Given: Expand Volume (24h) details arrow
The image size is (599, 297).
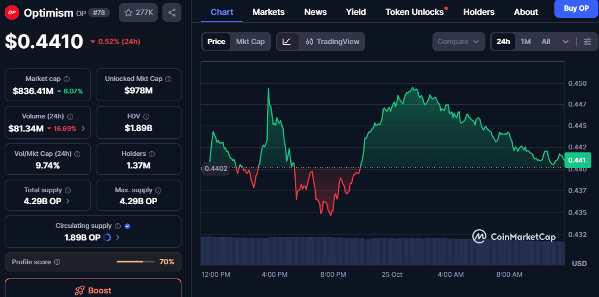Looking at the screenshot, I should click(x=83, y=129).
